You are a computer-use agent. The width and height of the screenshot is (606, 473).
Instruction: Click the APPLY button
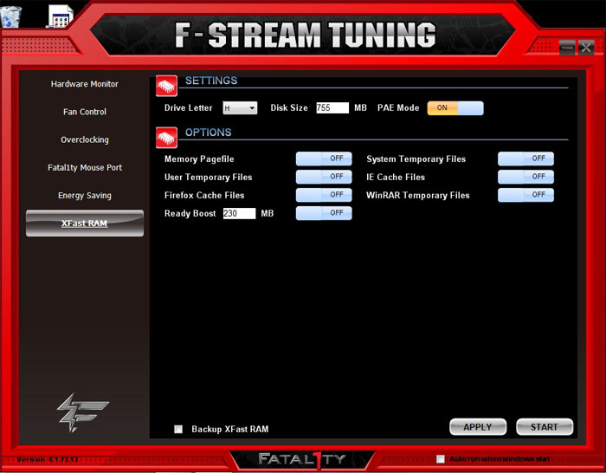(x=478, y=427)
